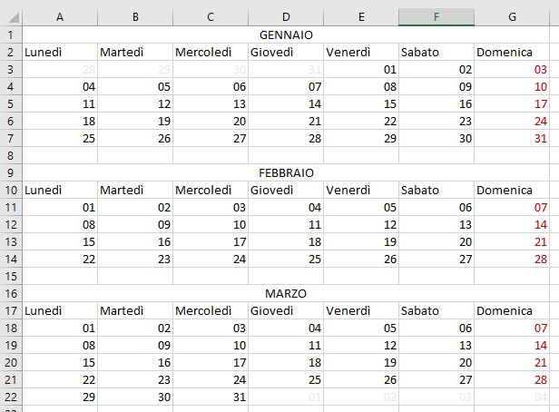Select Venerdì header cell in row 2

pyautogui.click(x=361, y=52)
